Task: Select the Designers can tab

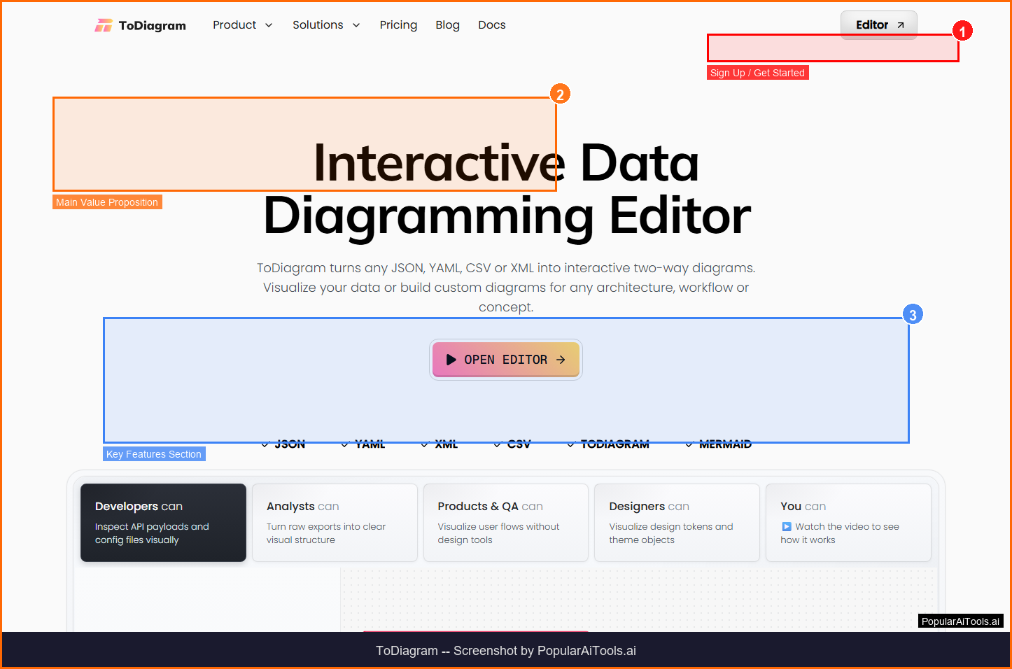Action: [676, 522]
